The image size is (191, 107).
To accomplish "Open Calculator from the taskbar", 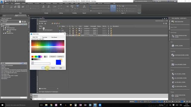I will click(76, 105).
